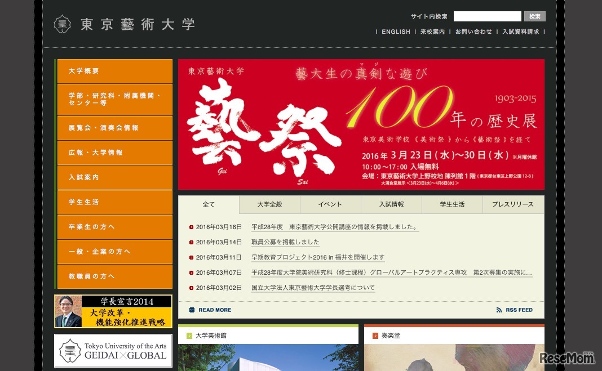Open 大学概要 in the sidebar menu
This screenshot has width=602, height=371.
click(115, 71)
